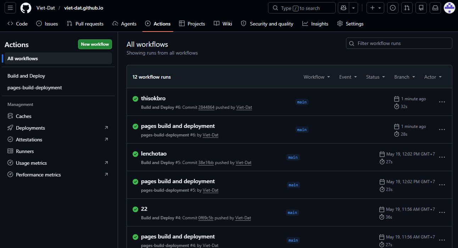Open three-dot menu for run 22
458x248 pixels.
pyautogui.click(x=442, y=213)
